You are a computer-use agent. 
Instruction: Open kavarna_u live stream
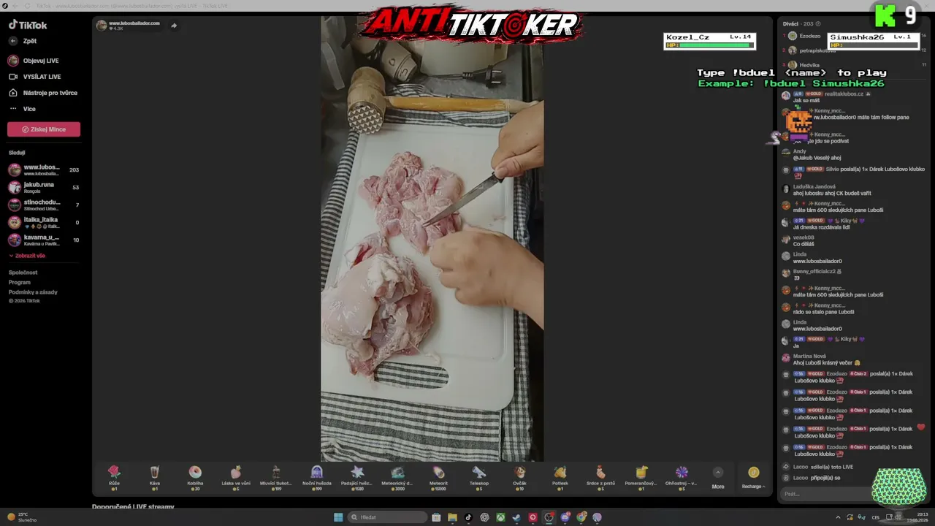(x=44, y=240)
